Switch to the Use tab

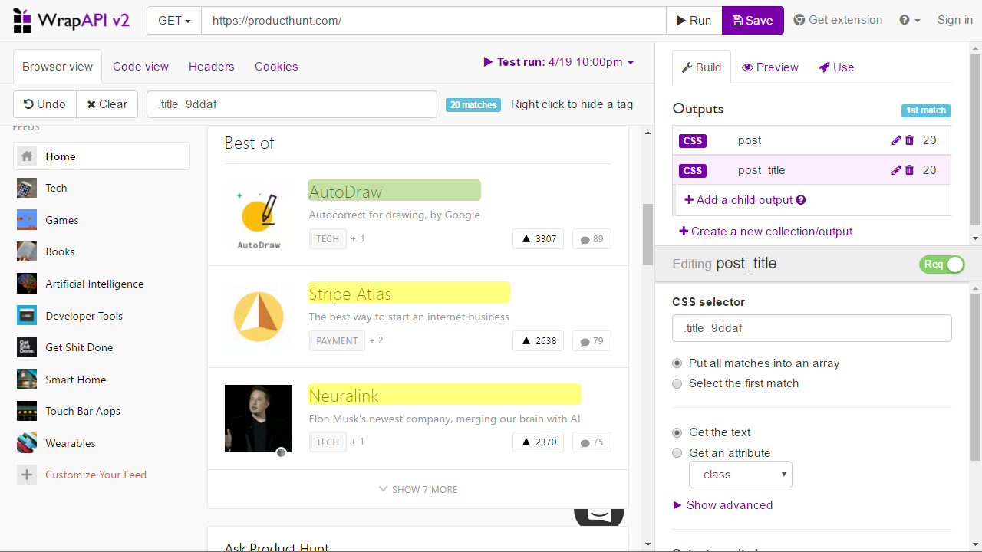tap(836, 67)
